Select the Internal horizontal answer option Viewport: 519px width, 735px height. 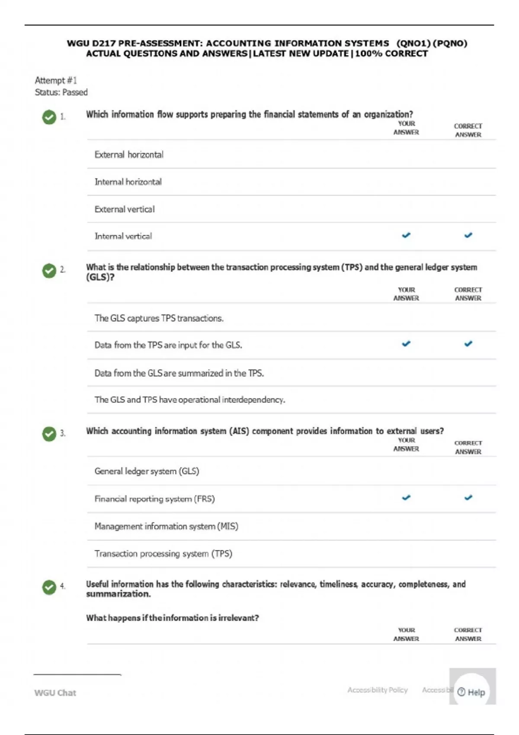point(128,182)
